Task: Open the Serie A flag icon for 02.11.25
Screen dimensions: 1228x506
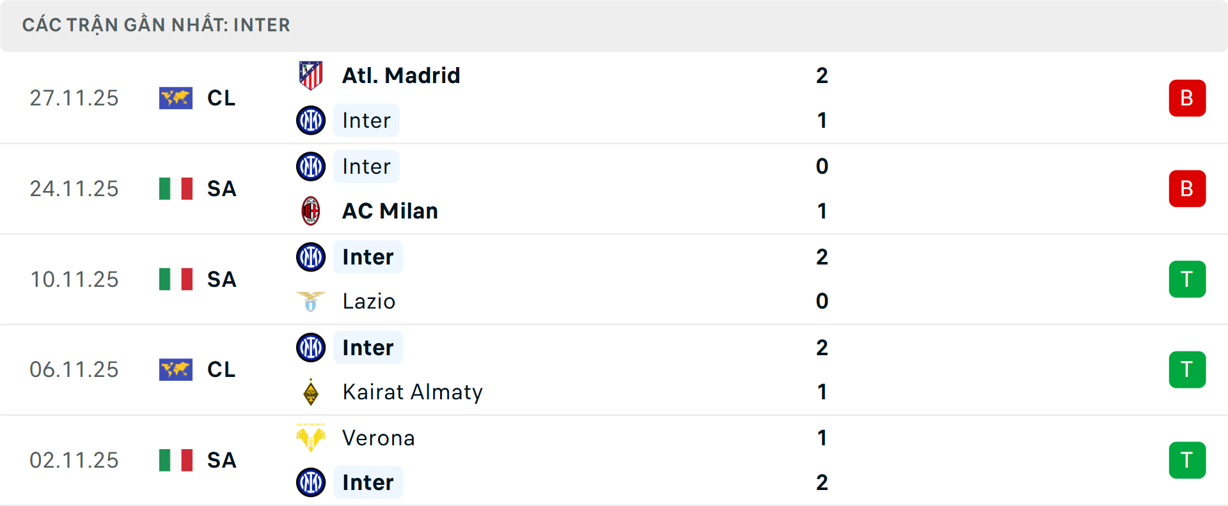Action: (x=176, y=460)
